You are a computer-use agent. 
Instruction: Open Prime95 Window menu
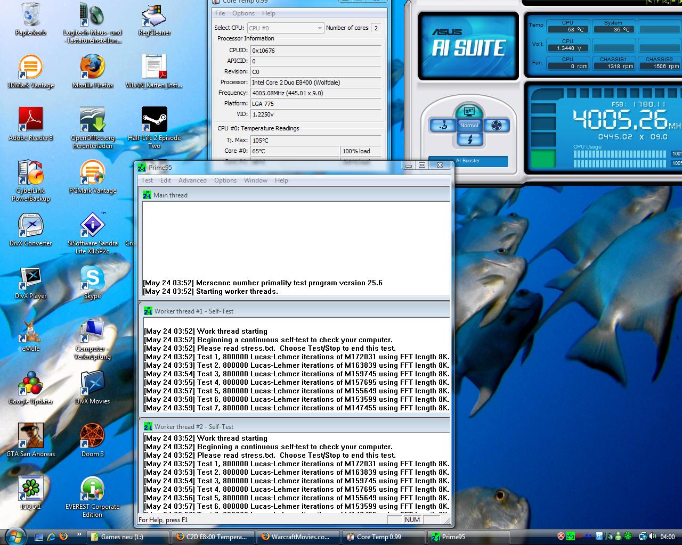click(256, 180)
